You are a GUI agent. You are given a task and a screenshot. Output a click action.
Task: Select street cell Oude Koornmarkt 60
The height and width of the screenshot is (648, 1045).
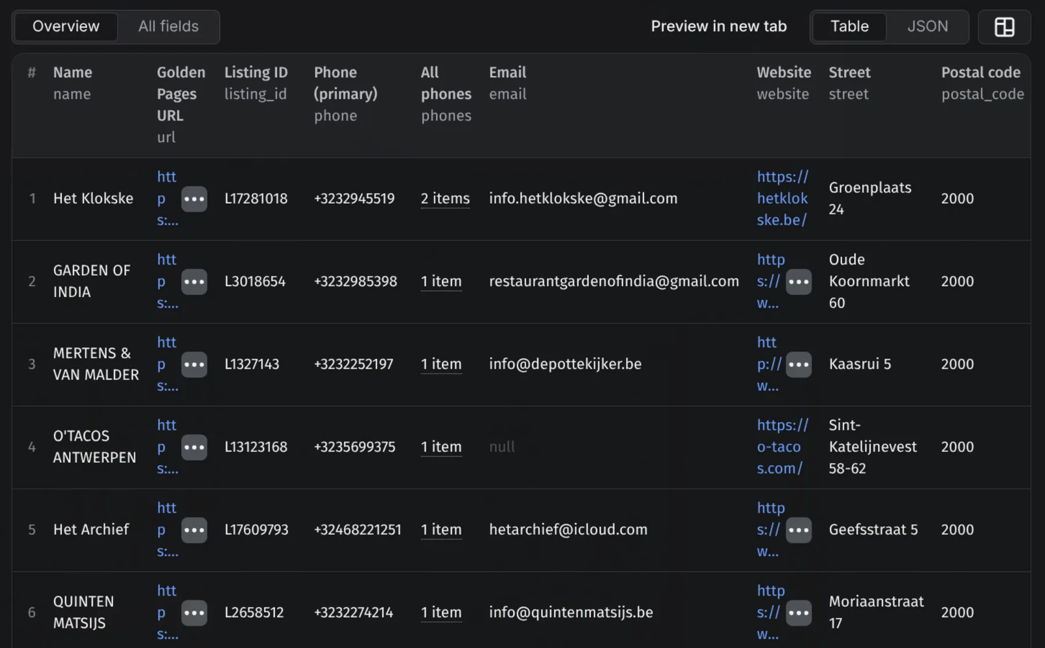click(869, 282)
